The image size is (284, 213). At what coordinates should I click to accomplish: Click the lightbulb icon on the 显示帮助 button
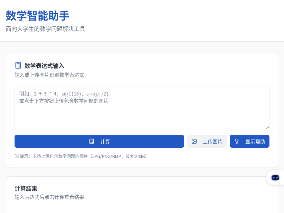237,141
